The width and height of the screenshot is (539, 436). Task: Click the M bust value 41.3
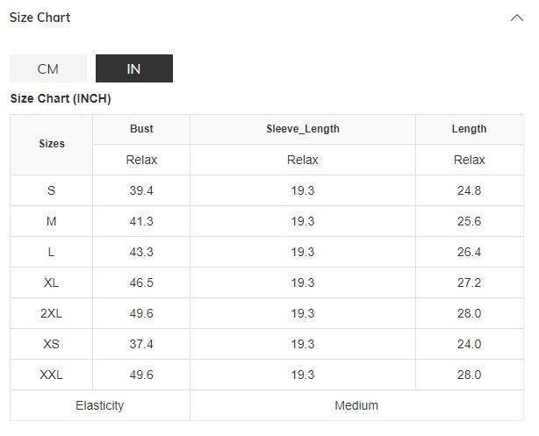pyautogui.click(x=141, y=221)
